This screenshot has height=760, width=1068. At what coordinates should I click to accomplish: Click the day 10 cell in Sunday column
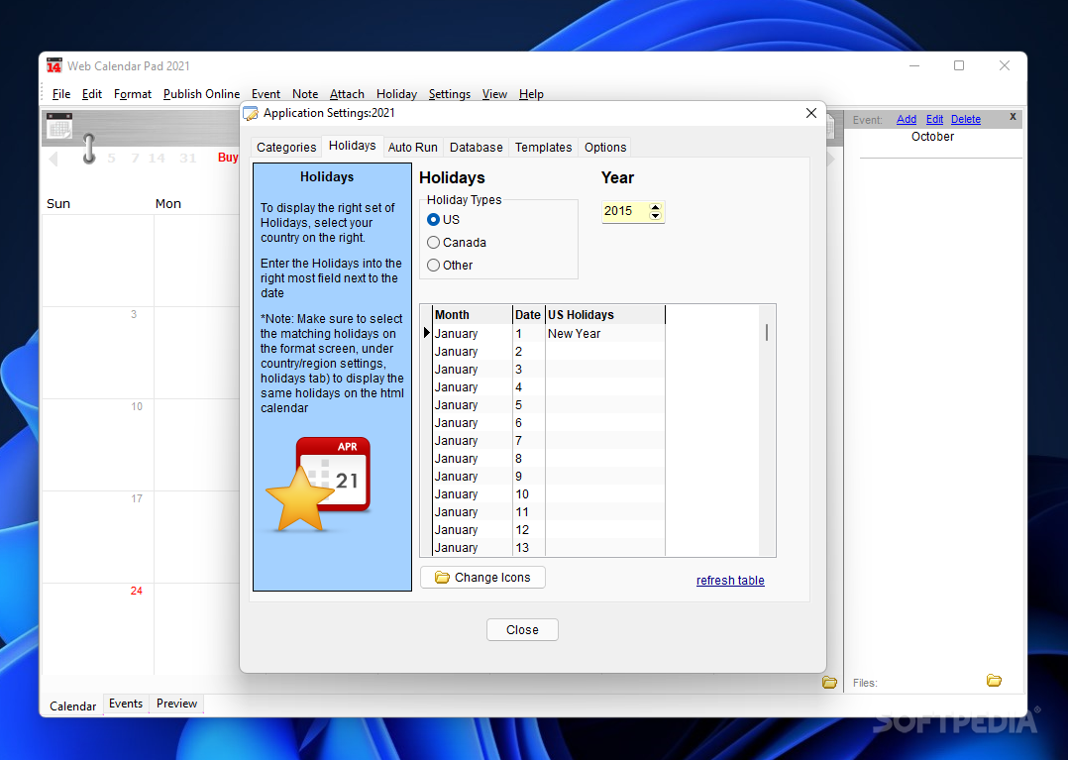pyautogui.click(x=97, y=444)
